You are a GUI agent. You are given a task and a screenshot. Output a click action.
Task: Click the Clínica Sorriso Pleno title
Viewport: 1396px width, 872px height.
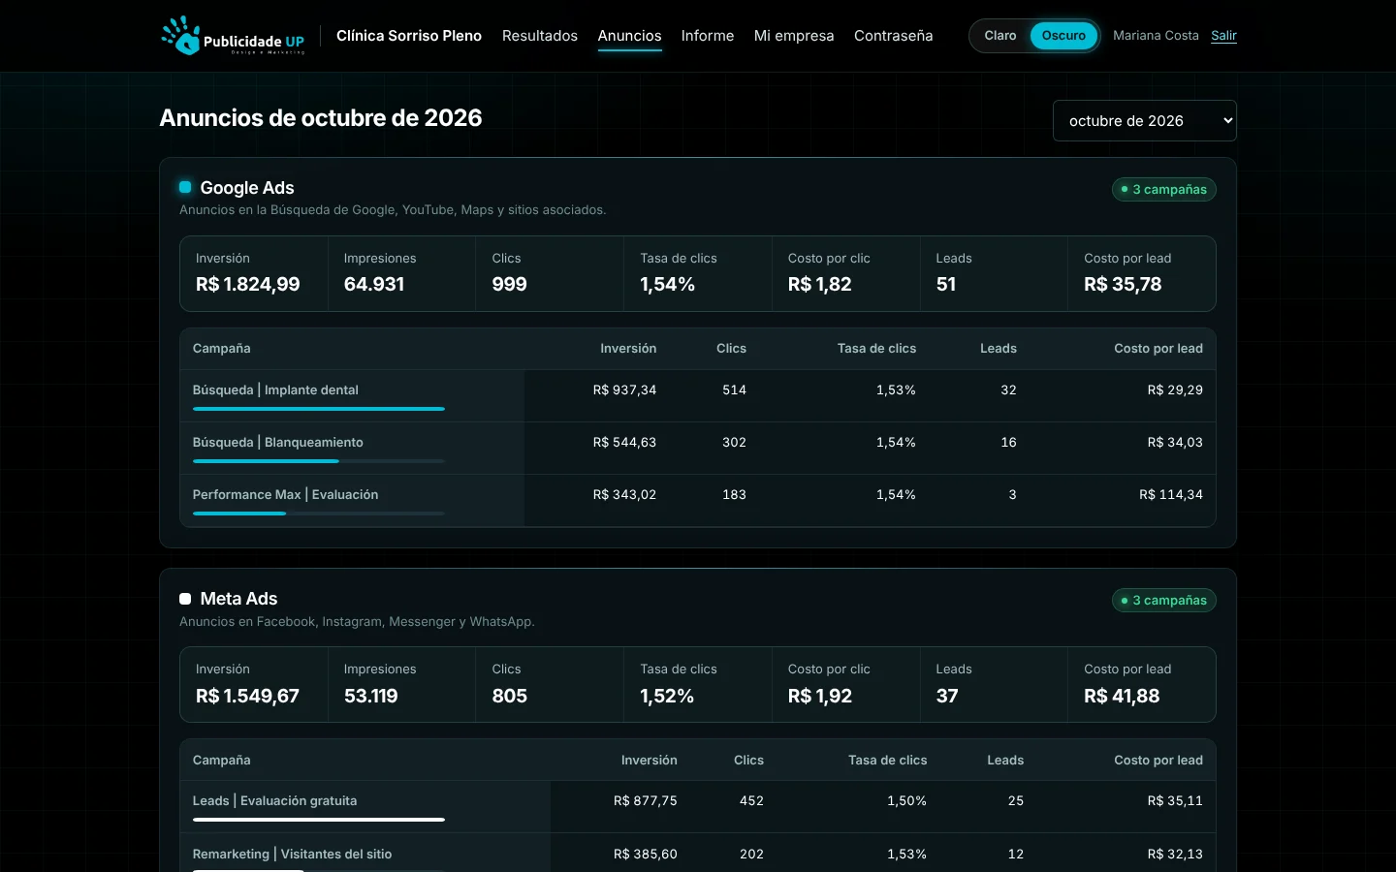409,36
